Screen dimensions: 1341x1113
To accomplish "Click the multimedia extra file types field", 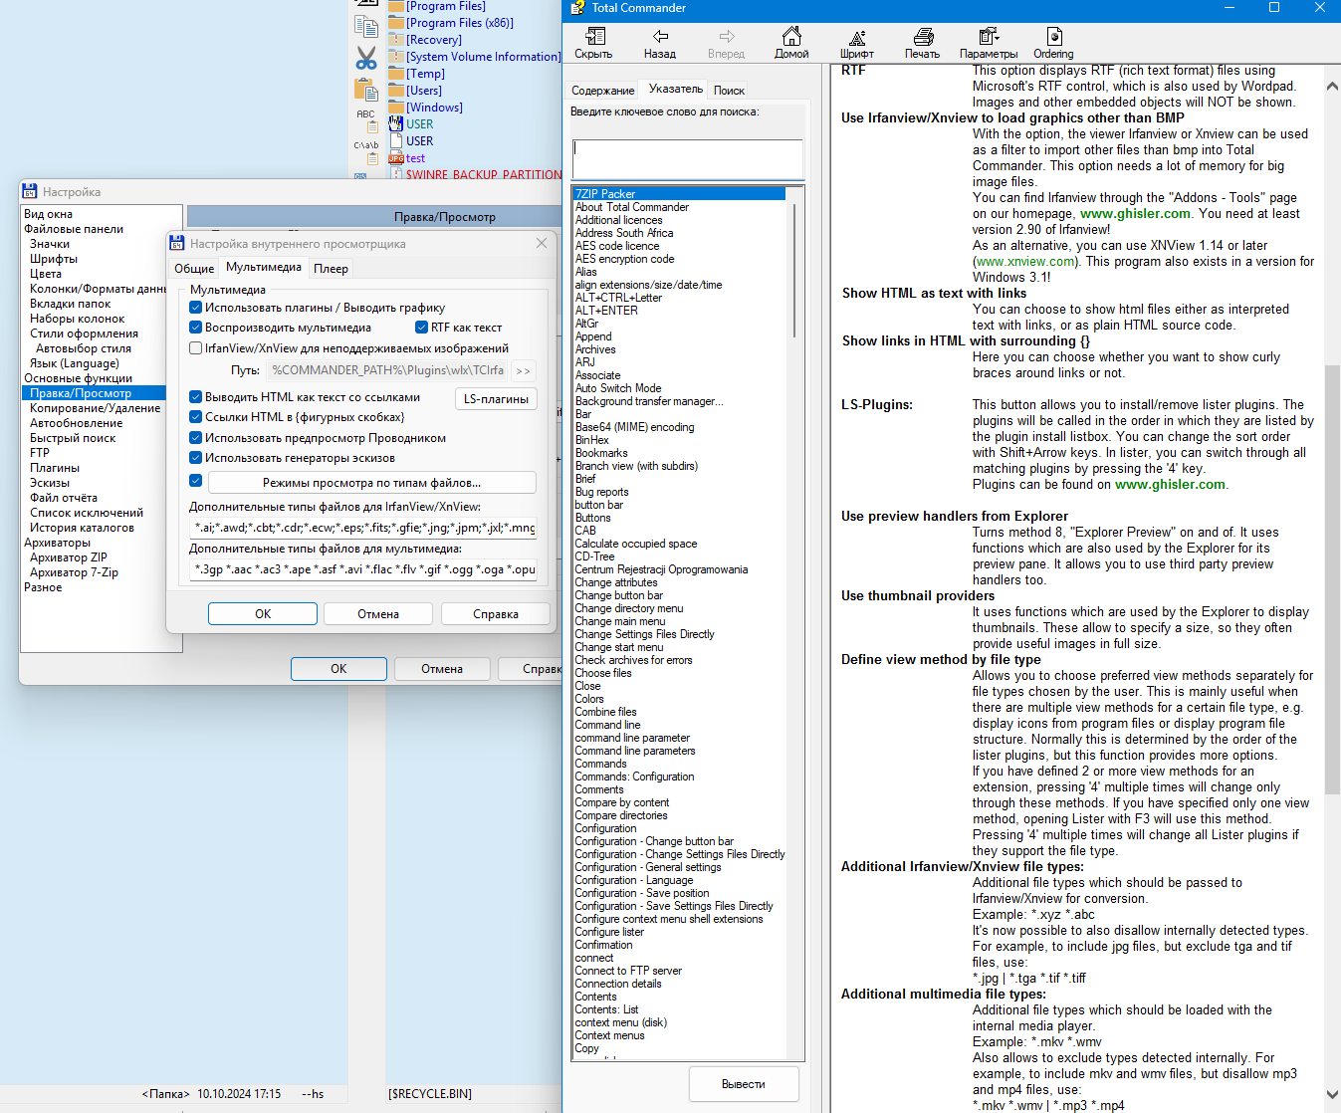I will pyautogui.click(x=363, y=569).
